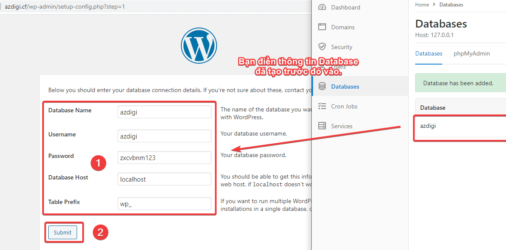Open the Security section icon
Viewport: 506px width, 250px height.
[322, 46]
